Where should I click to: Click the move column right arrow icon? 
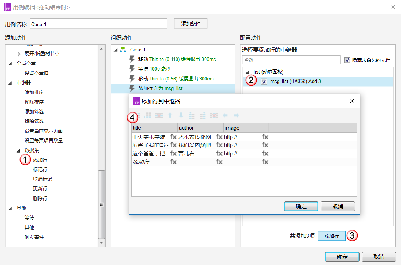(x=236, y=115)
